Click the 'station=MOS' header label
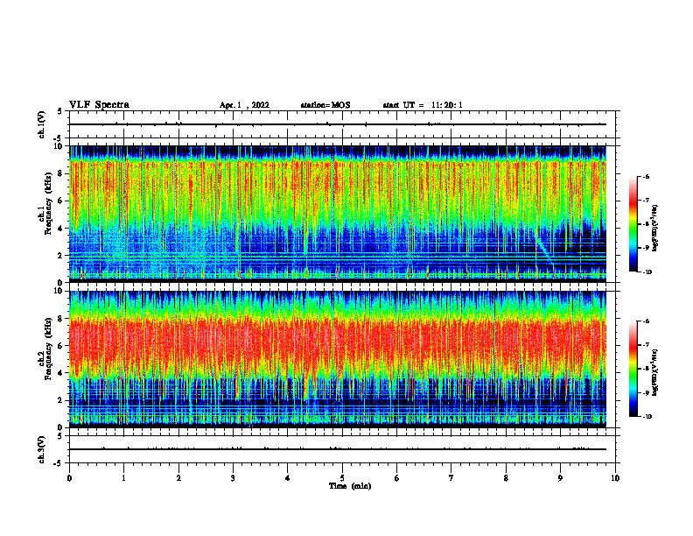The image size is (693, 536). (x=325, y=105)
